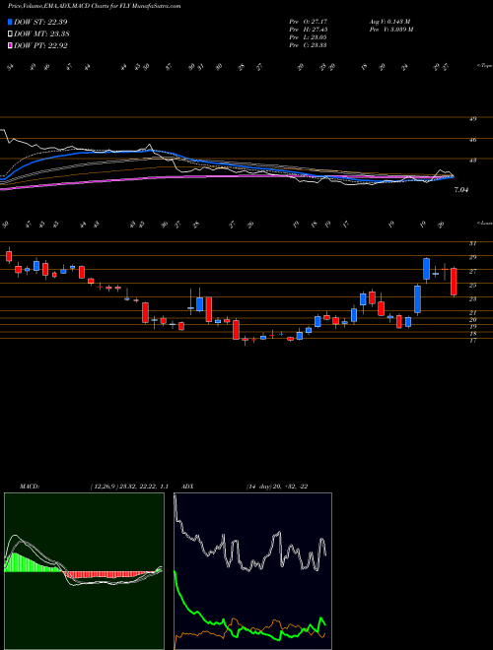
Task: Click the 17 price axis label
Action: (x=472, y=341)
